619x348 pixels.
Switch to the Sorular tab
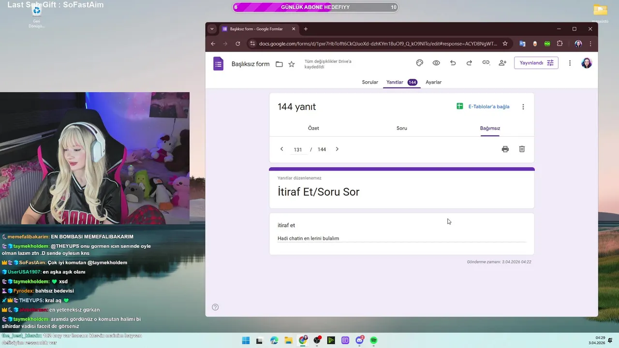(x=370, y=82)
